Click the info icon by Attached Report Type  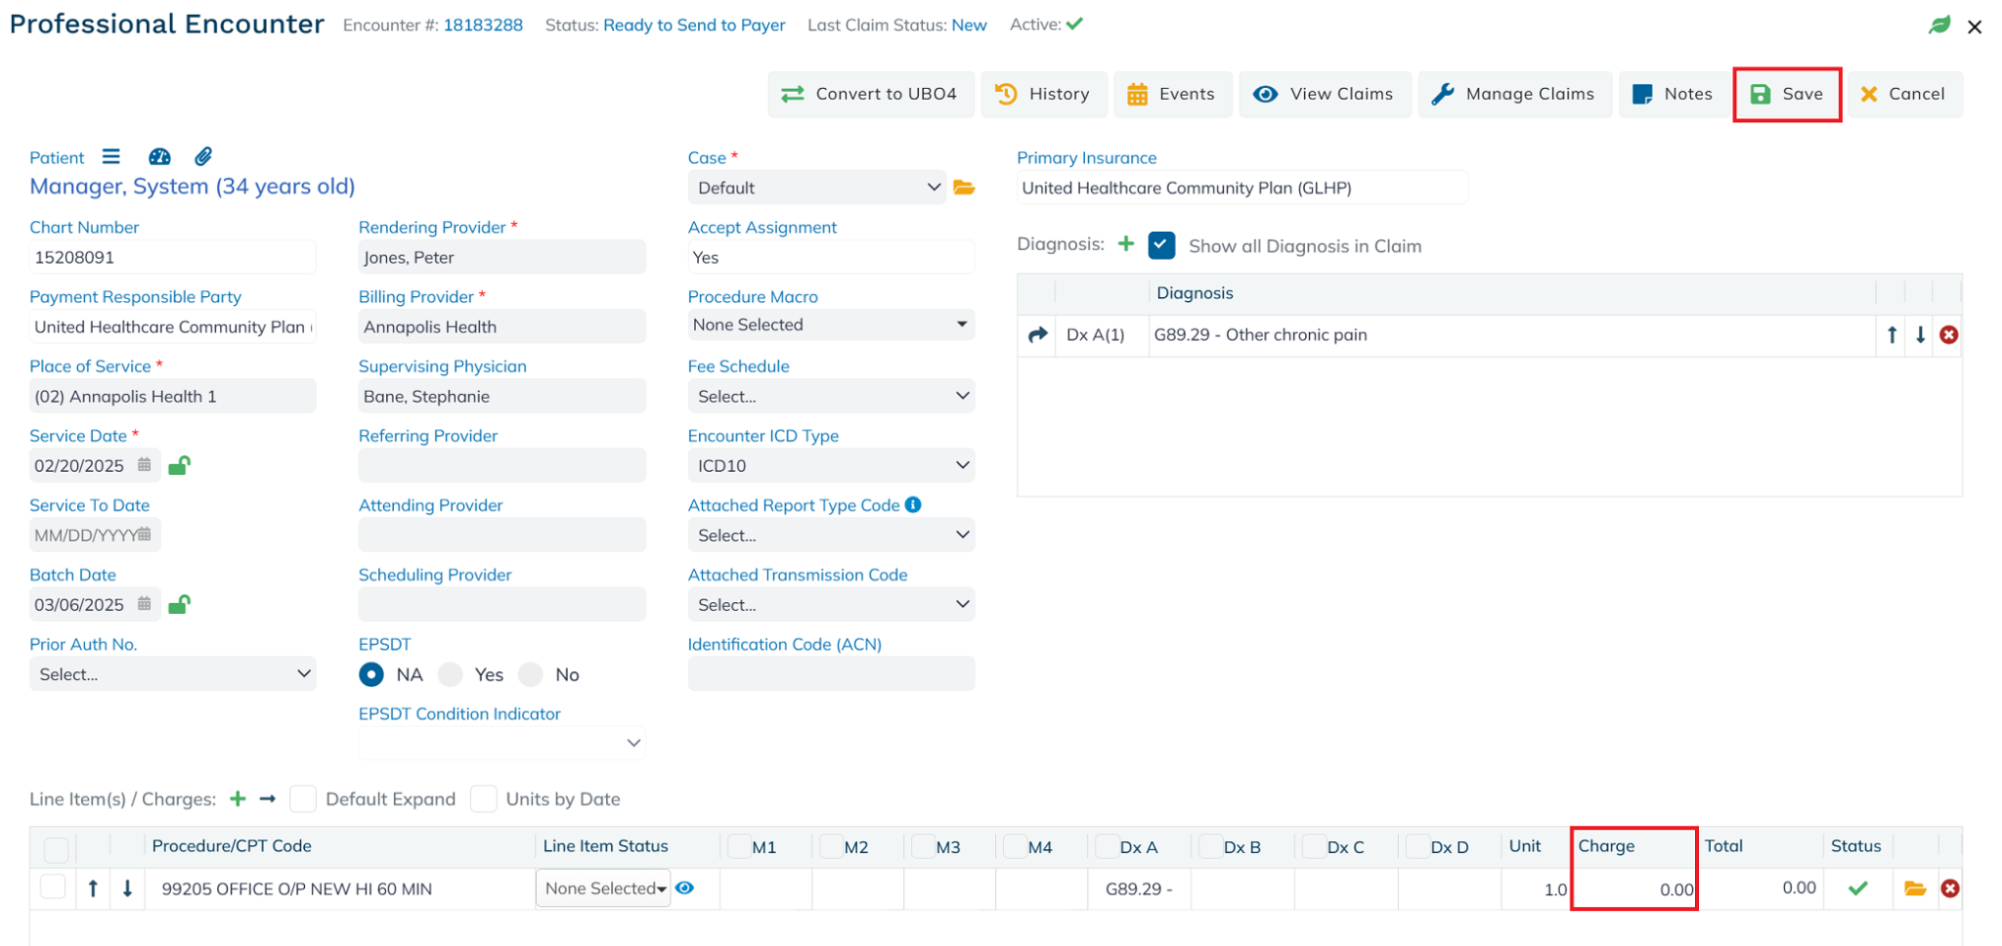click(913, 505)
